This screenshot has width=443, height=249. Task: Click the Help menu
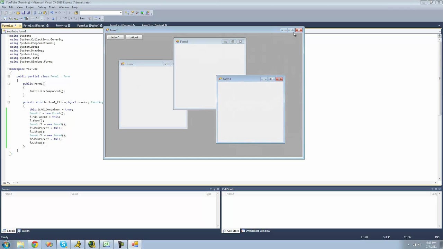tap(75, 7)
